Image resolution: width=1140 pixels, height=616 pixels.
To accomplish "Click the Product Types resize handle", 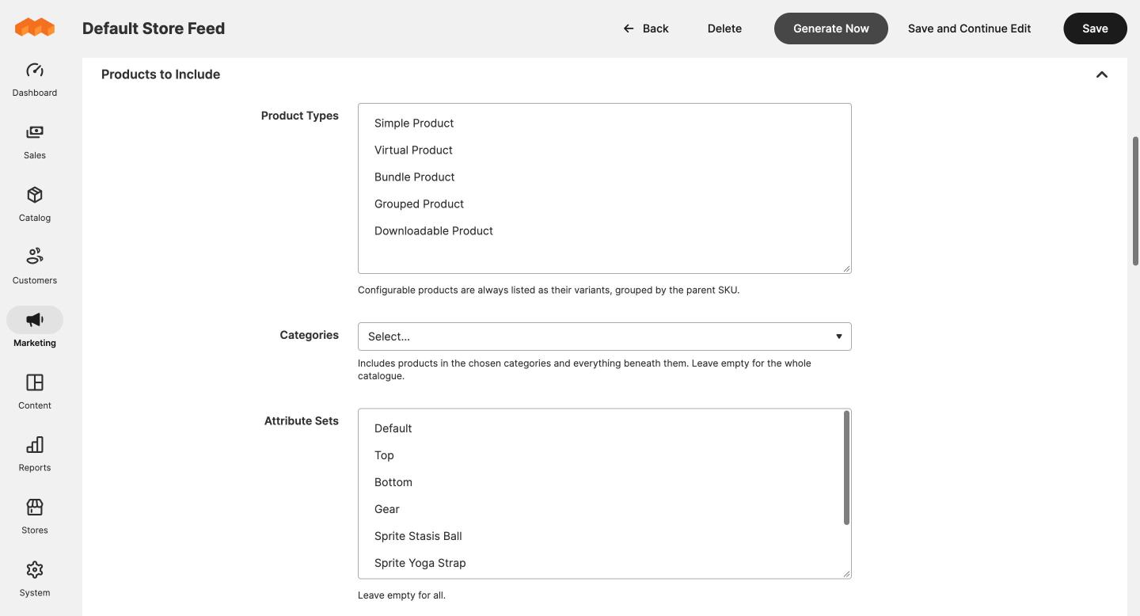I will [x=846, y=268].
